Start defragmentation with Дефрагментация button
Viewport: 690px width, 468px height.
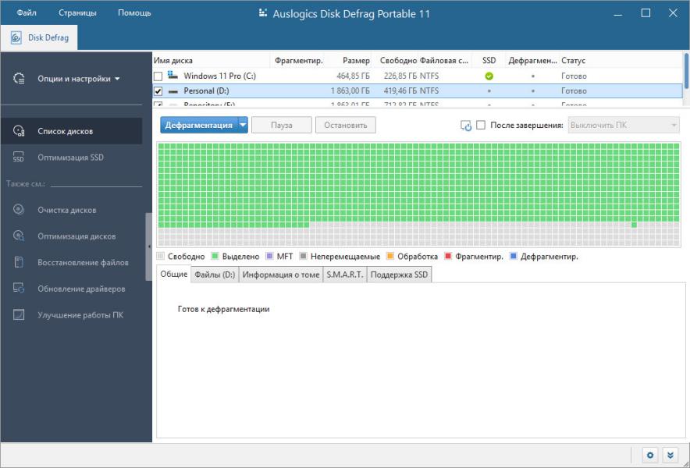coord(199,125)
